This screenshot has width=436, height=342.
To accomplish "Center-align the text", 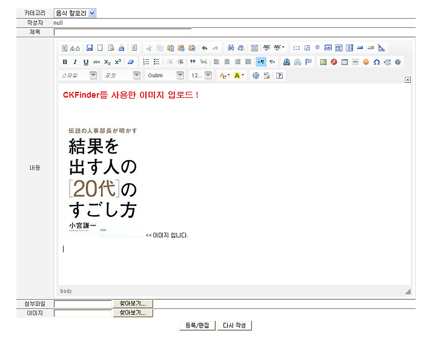I will [227, 62].
